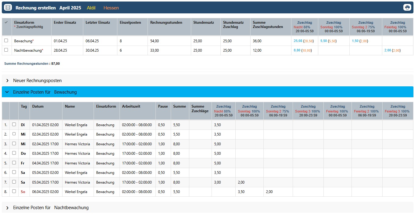
Task: Collapse the Einzelne Posten für Bewachung section
Action: point(7,92)
